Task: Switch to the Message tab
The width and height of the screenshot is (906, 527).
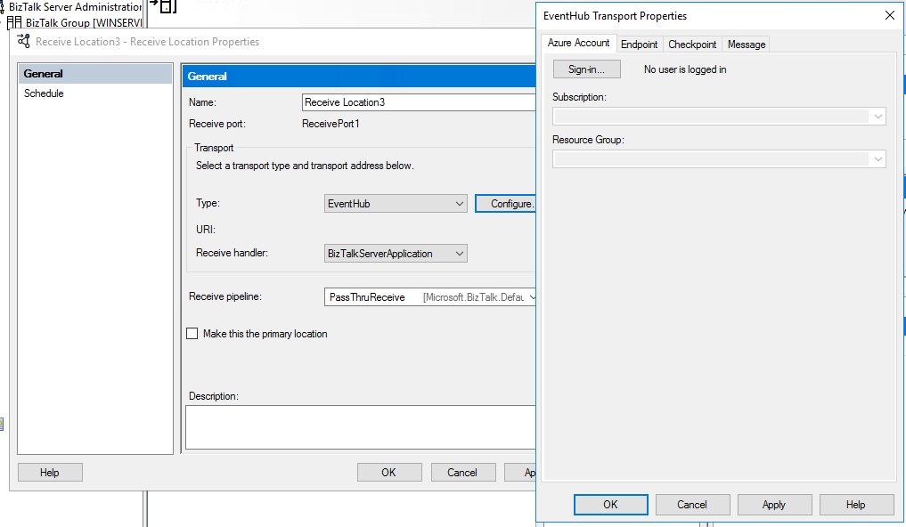Action: pyautogui.click(x=745, y=43)
